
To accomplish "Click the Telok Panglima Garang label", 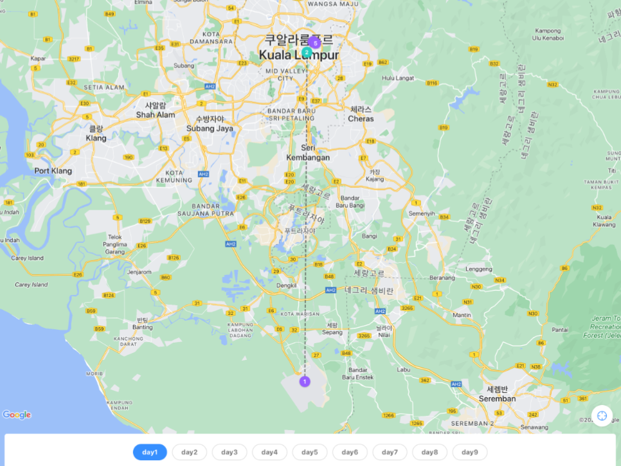I will (x=115, y=244).
